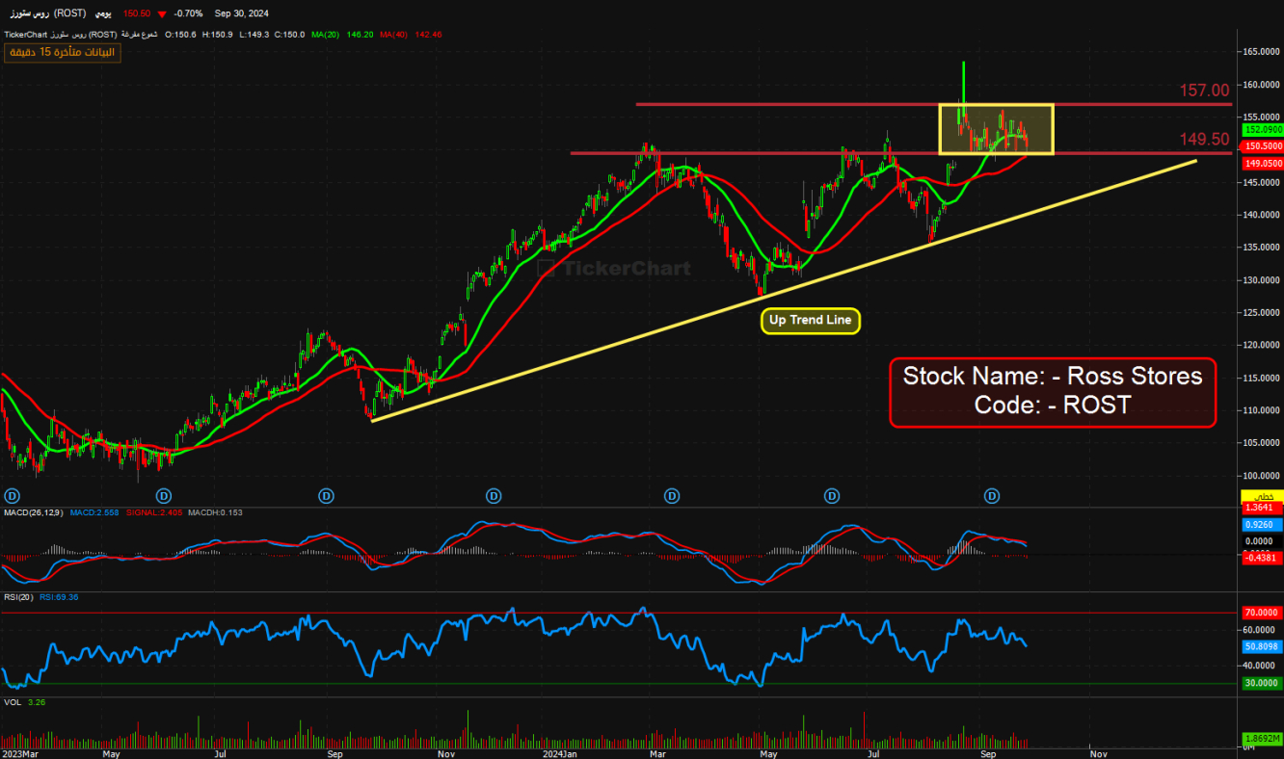This screenshot has width=1284, height=759.
Task: Click the dividend D marker near December 2023
Action: point(494,496)
